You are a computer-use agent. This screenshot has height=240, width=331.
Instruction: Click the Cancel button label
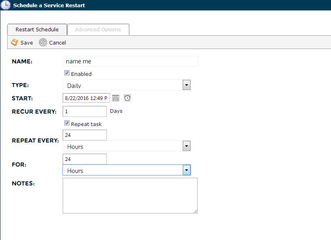click(57, 43)
